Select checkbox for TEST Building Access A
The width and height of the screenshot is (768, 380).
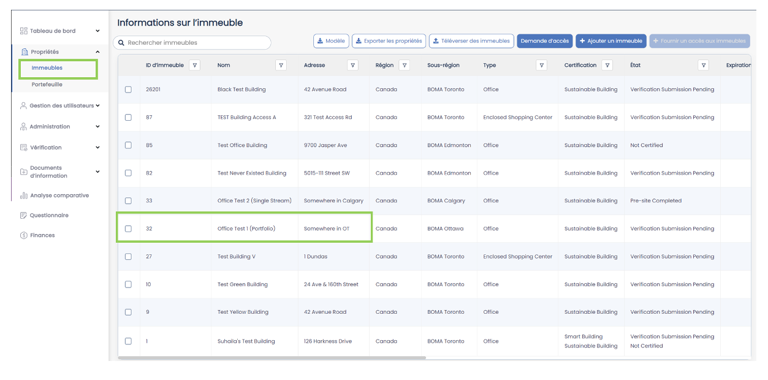[x=128, y=117]
